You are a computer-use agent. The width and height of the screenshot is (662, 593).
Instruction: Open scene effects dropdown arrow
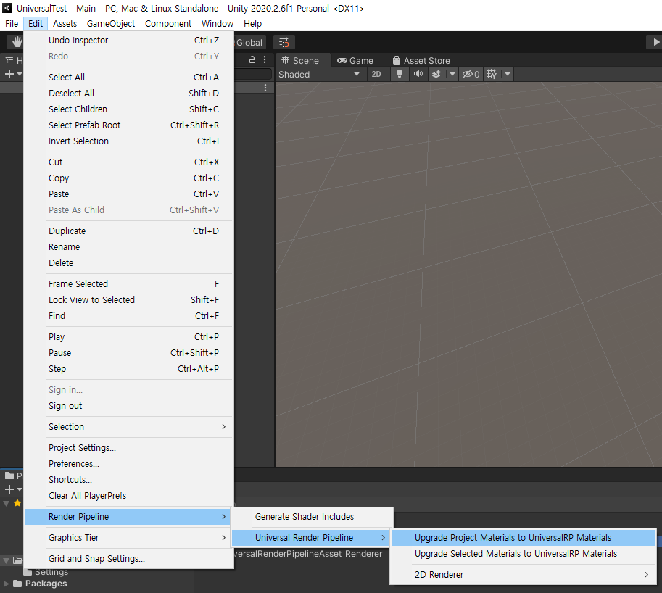(x=452, y=74)
